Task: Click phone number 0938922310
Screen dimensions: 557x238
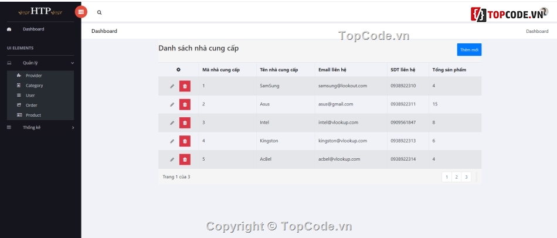Action: pos(403,86)
